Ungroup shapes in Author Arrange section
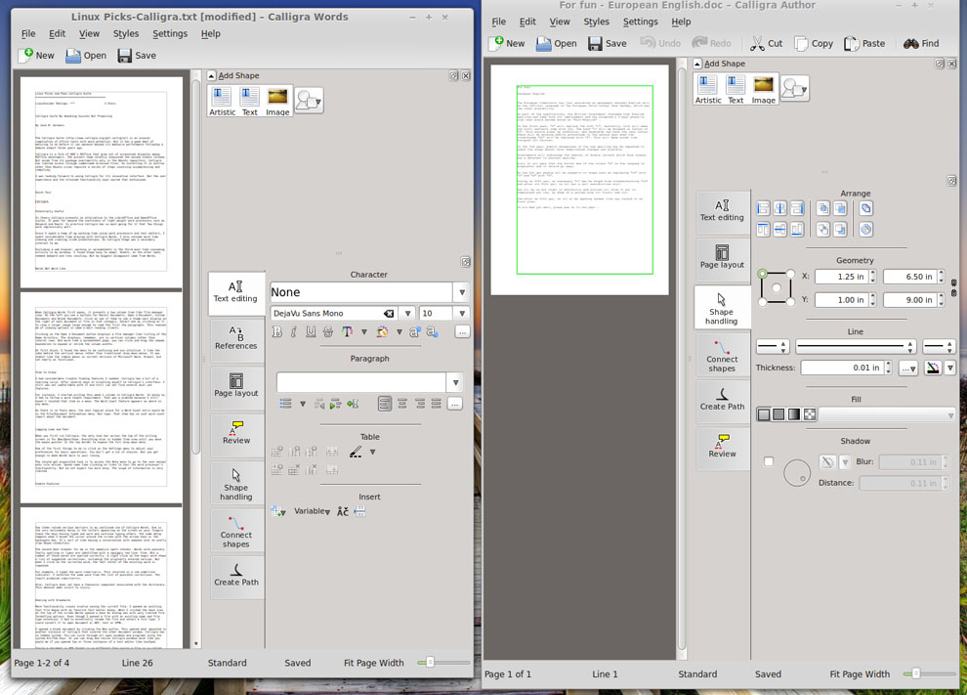Screen dimensions: 967x695 click(865, 230)
